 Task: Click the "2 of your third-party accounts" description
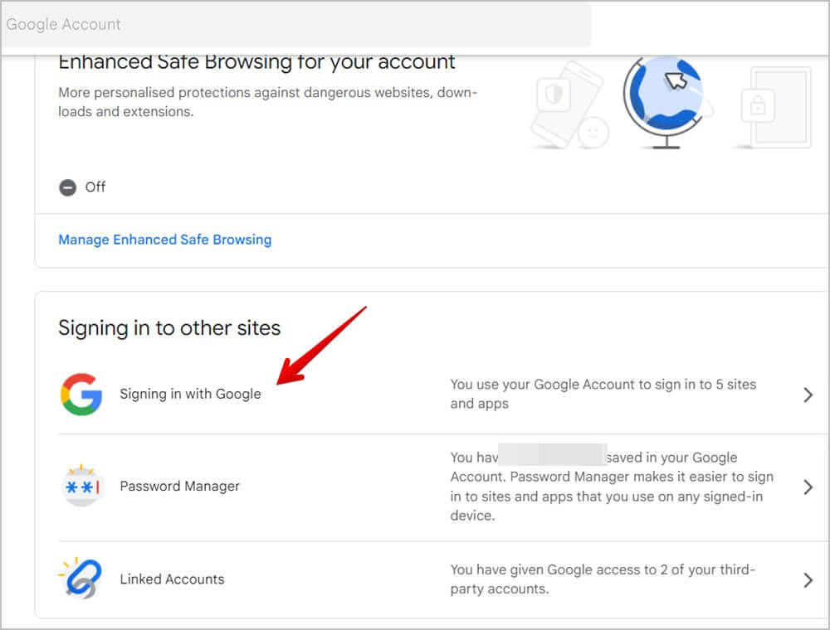[x=603, y=579]
